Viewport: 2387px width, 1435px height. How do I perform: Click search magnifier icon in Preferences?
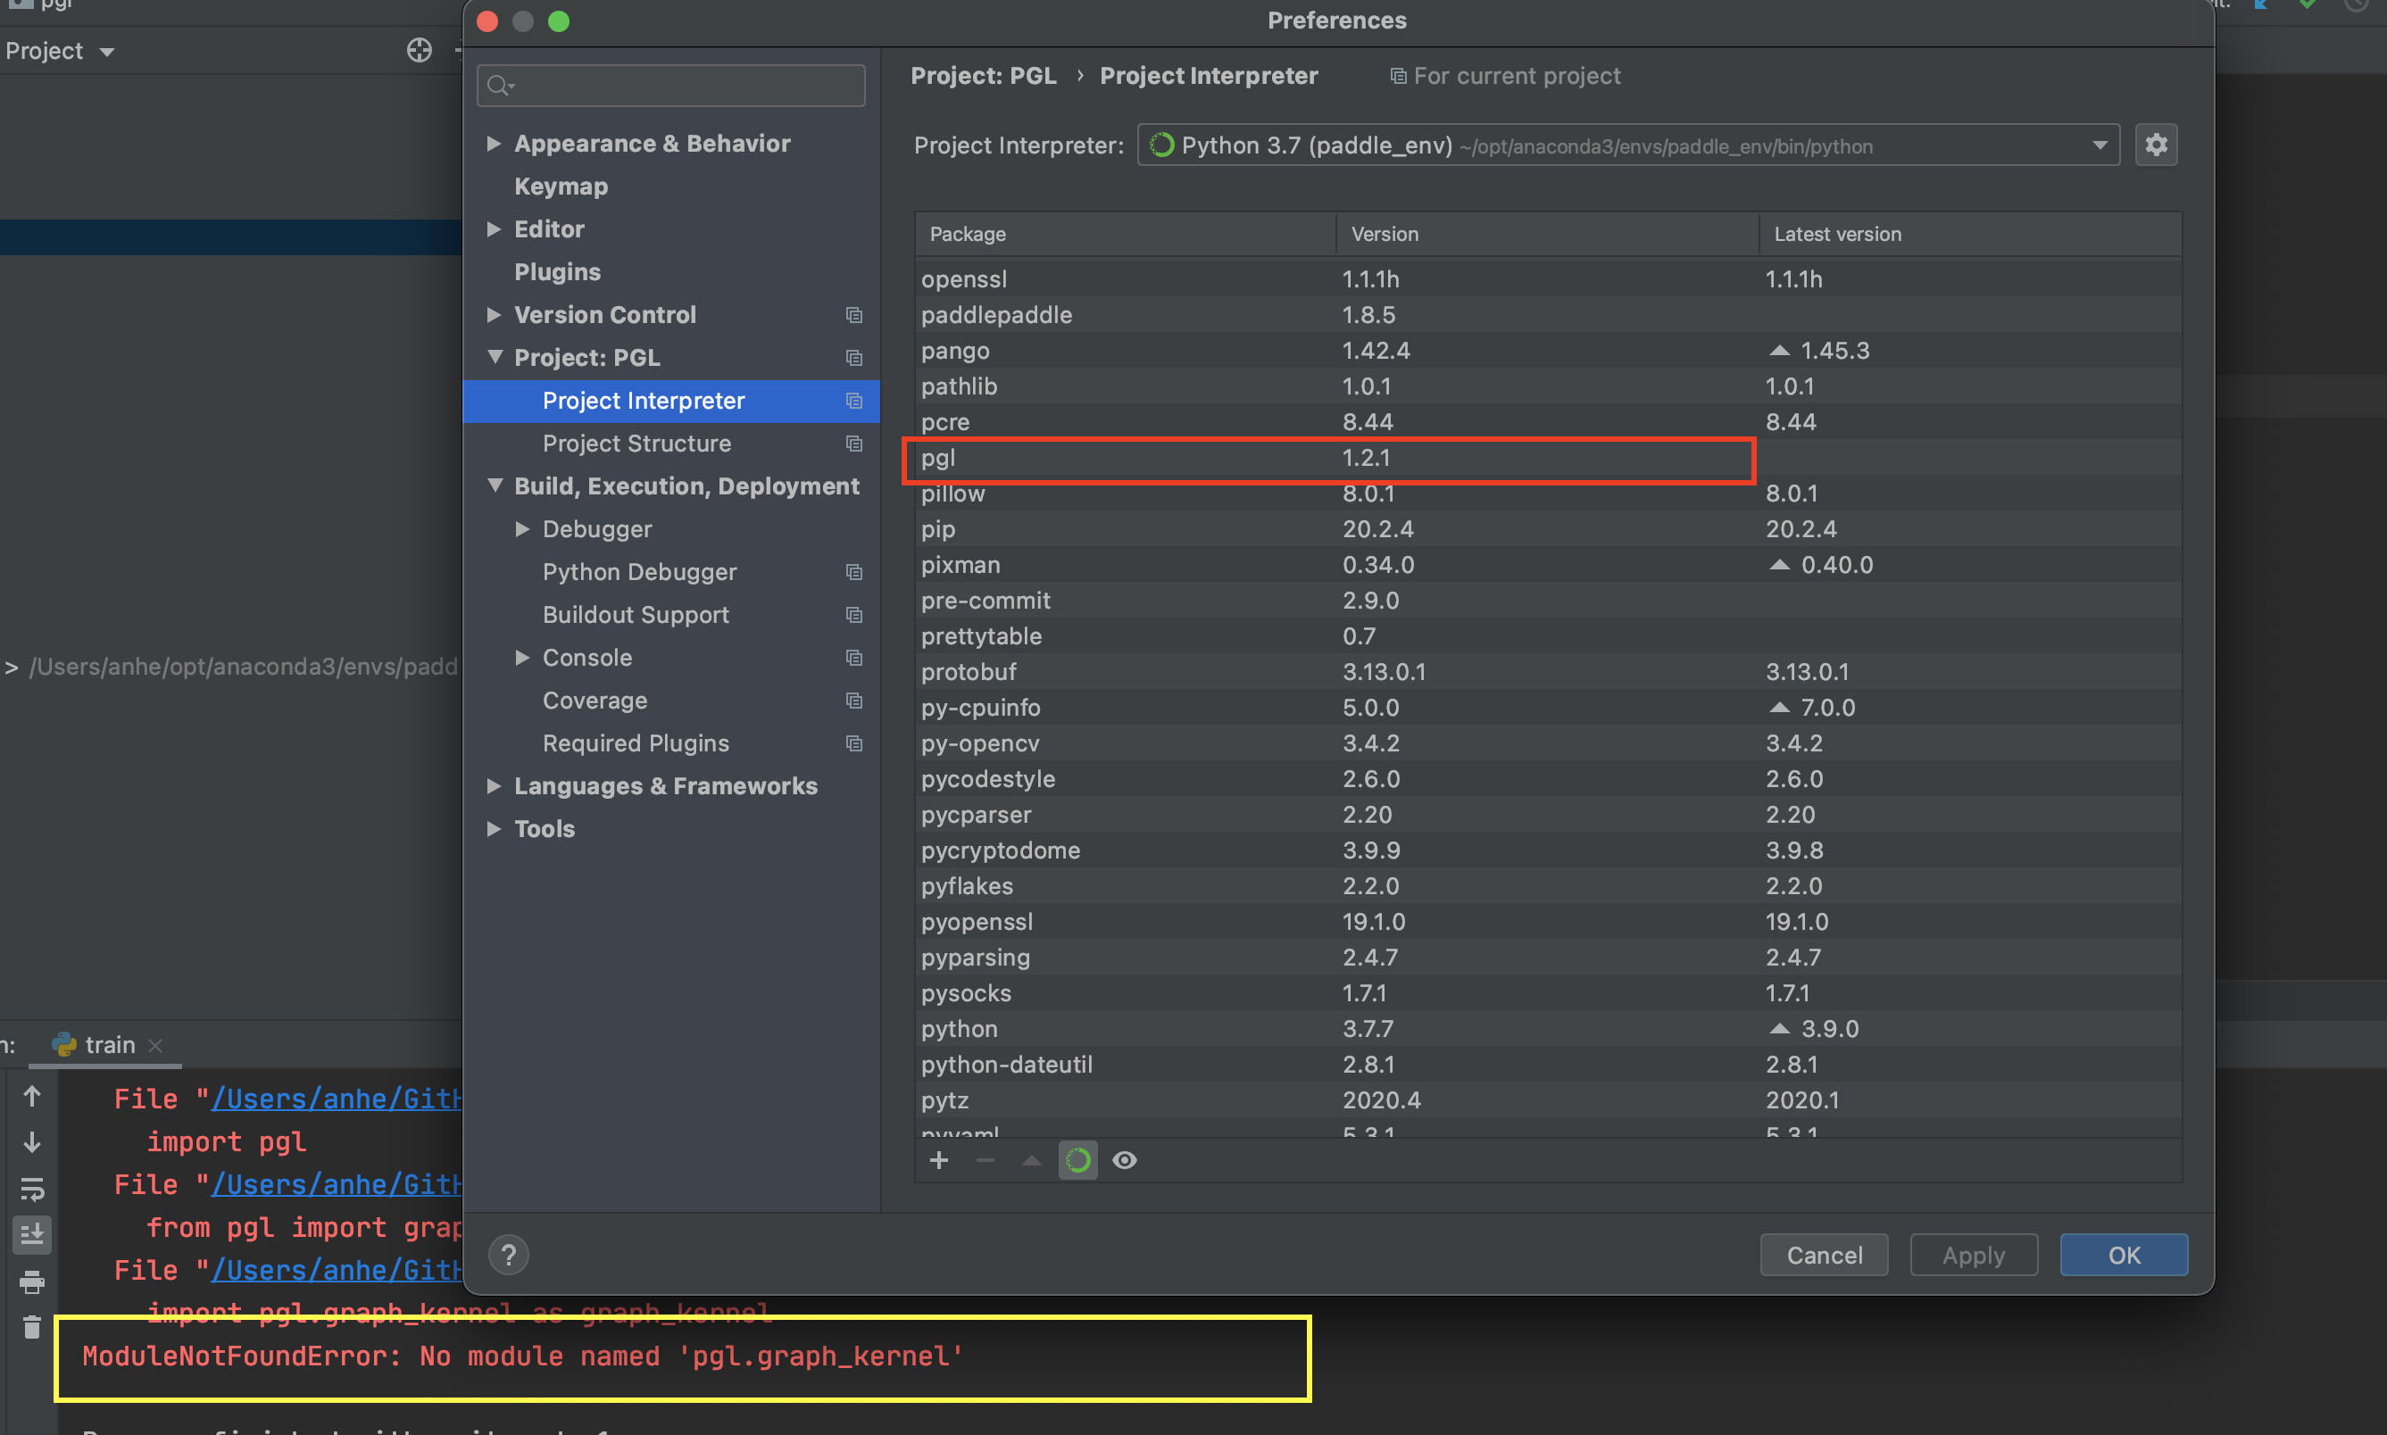501,86
